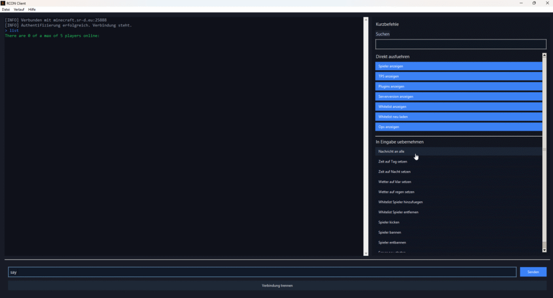
Task: Show server version with Serverversion anzeigen
Action: [458, 97]
